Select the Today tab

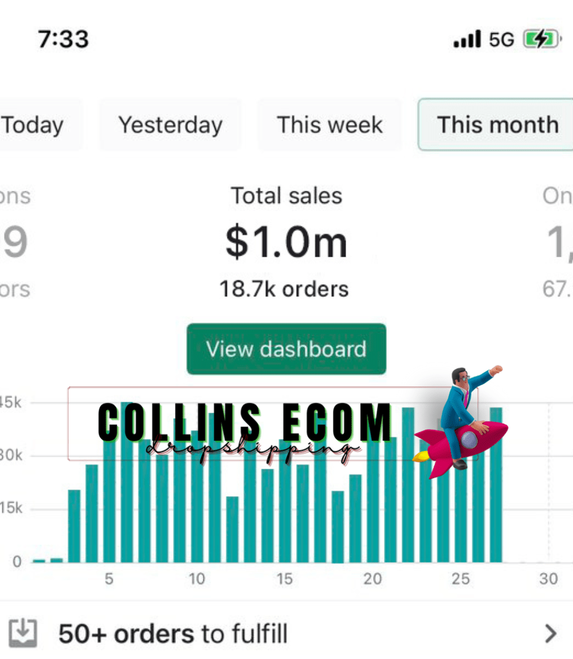pyautogui.click(x=34, y=125)
